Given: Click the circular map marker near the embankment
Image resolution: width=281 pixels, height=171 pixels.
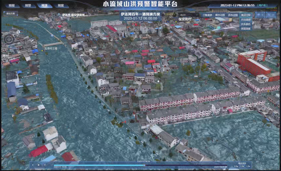Looking at the screenshot, I should 52,35.
